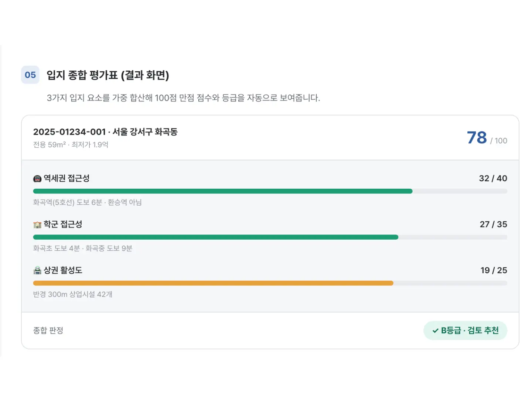Click the 27 / 35 score text

coord(493,224)
